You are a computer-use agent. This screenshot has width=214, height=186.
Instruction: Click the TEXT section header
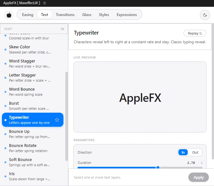[x=8, y=29]
